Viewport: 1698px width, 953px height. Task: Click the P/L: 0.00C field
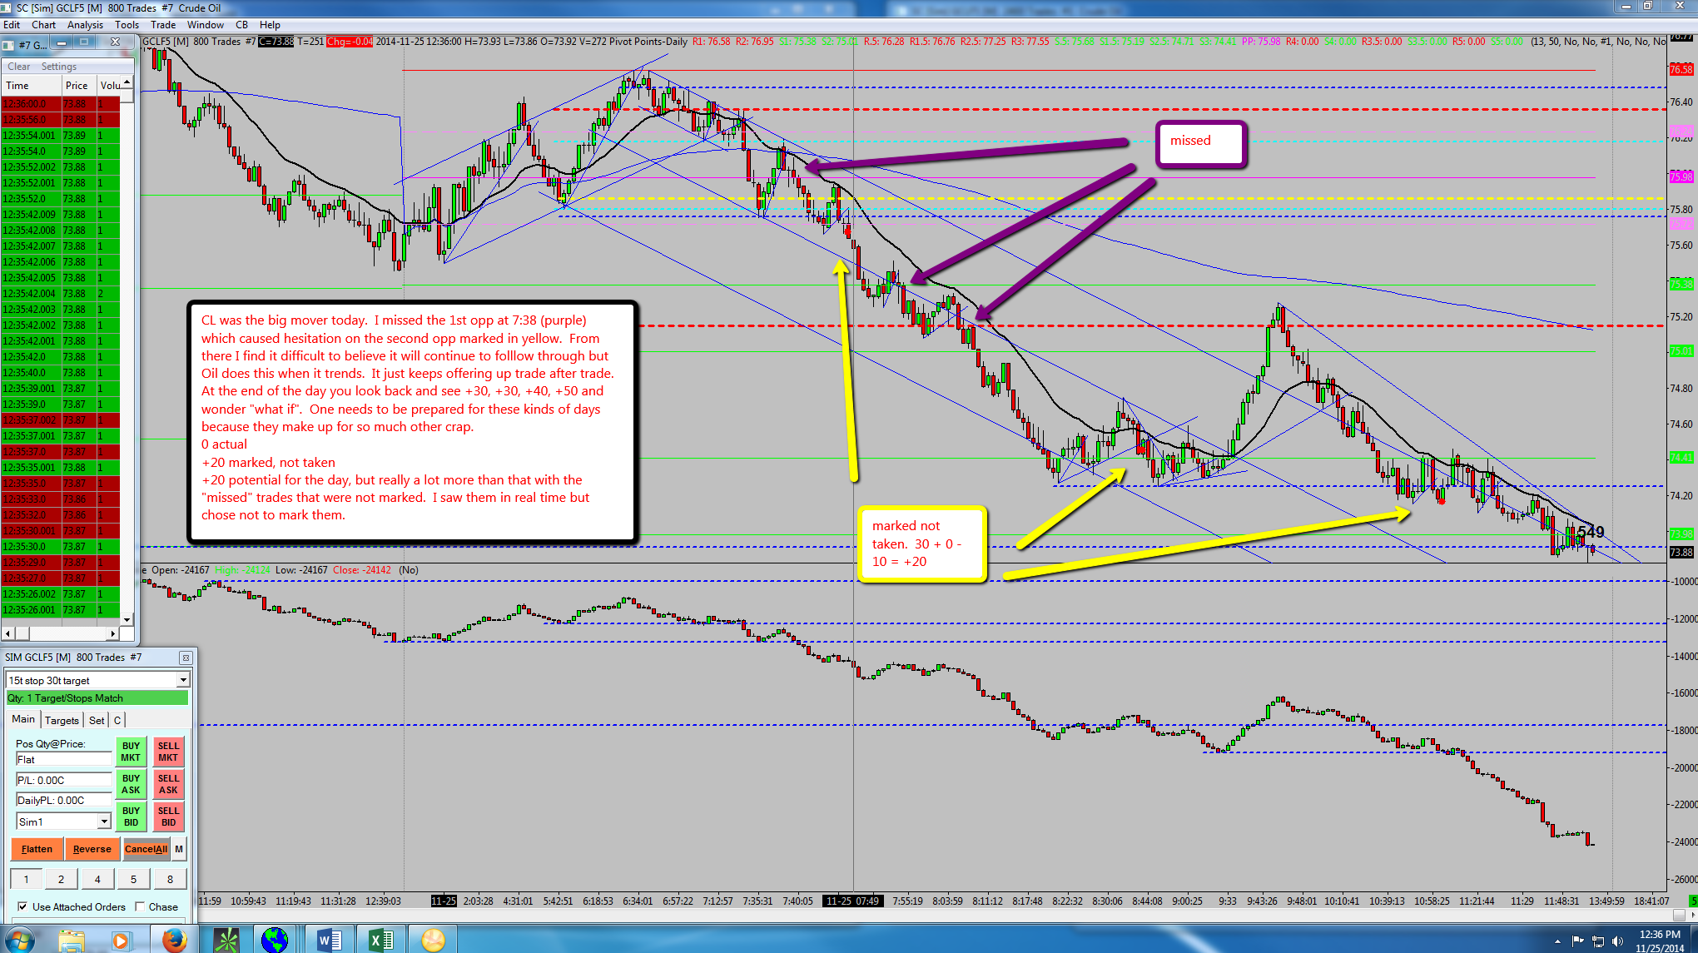[63, 780]
